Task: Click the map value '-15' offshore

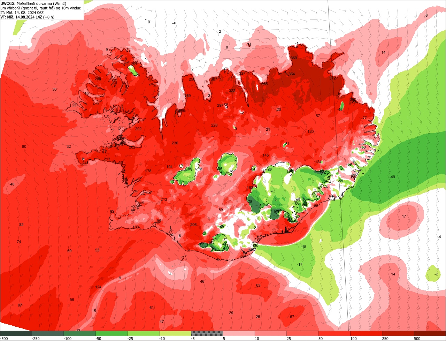Action: tap(303, 247)
